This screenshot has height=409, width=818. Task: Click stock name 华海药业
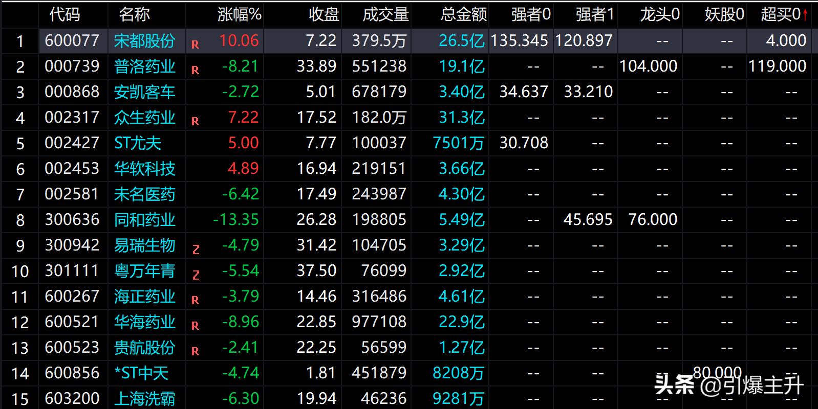coord(145,322)
